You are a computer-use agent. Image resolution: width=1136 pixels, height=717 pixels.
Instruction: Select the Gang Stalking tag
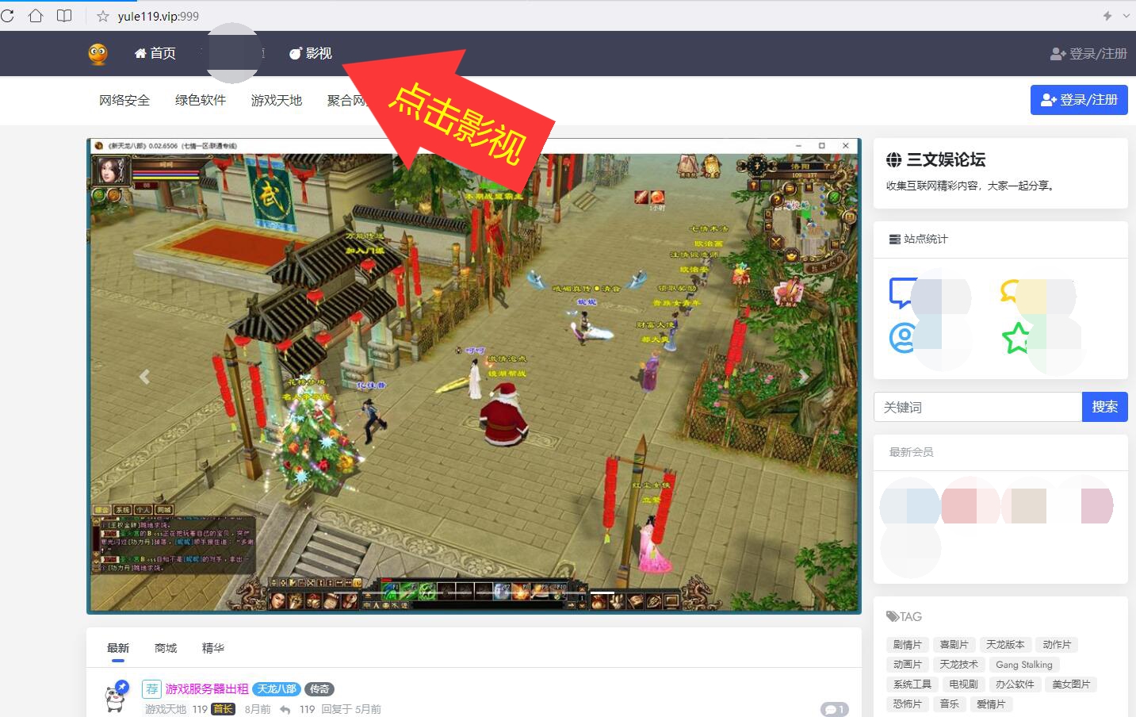pos(1024,664)
